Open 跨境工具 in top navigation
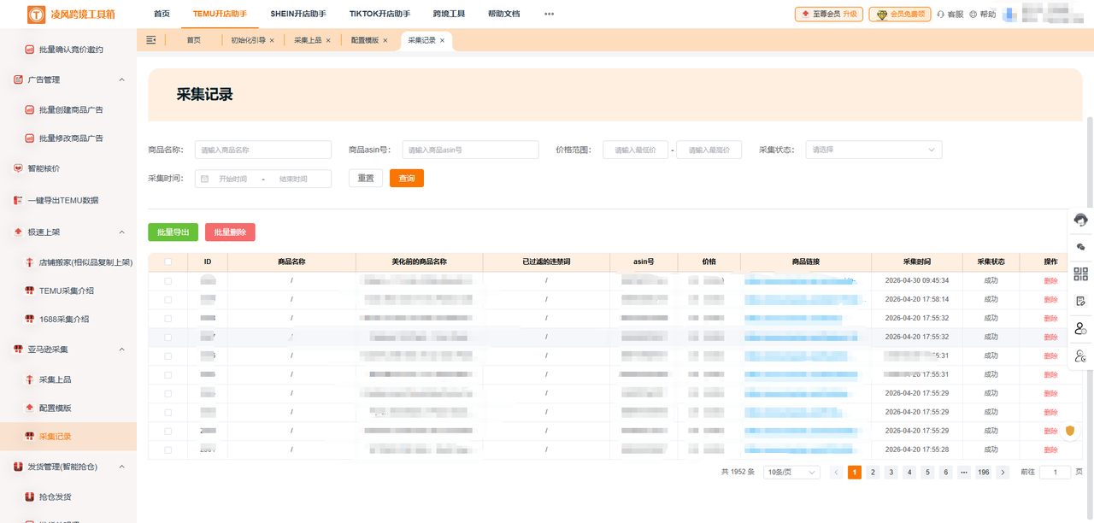 [x=449, y=15]
